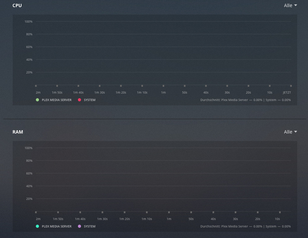Click the 50s label on CPU chart

tap(185, 92)
